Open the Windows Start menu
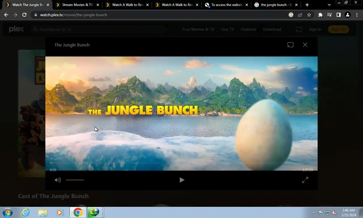363x218 pixels. tap(7, 212)
